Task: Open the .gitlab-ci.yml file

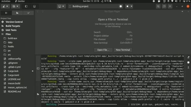Action: pyautogui.click(x=14, y=67)
